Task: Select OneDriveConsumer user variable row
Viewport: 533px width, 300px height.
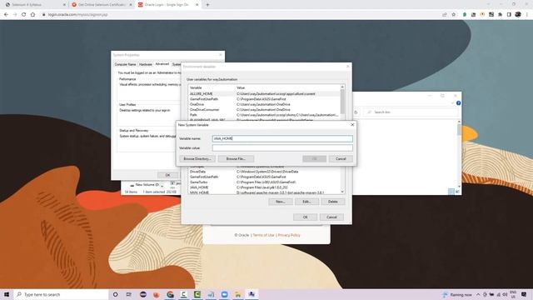Action: coord(264,109)
